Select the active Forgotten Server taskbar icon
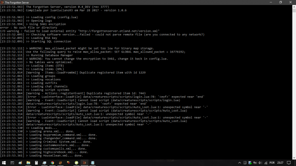Image resolution: width=296 pixels, height=166 pixels. 84,163
